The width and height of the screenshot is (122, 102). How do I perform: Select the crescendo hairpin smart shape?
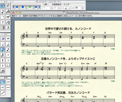coord(3,87)
